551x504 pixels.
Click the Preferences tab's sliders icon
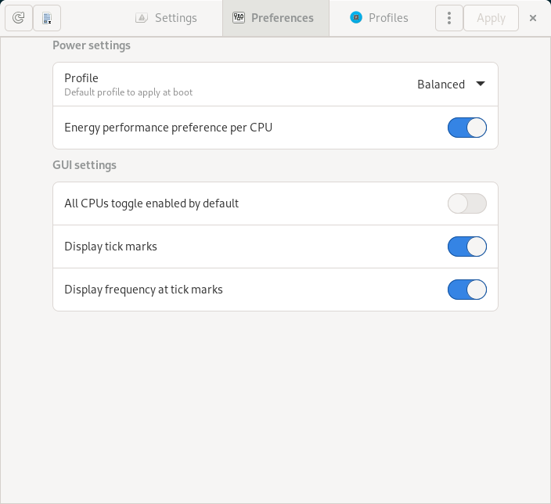(x=239, y=18)
